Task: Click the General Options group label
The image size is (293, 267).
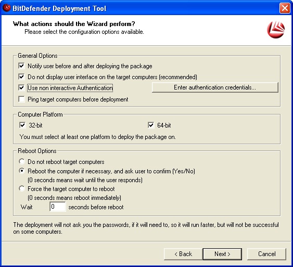Action: point(37,56)
